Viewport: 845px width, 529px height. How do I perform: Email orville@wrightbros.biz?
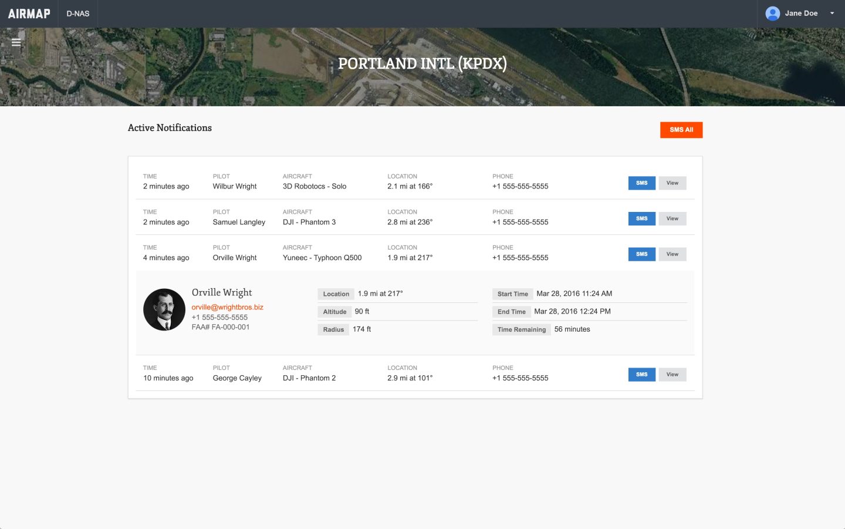(x=227, y=307)
